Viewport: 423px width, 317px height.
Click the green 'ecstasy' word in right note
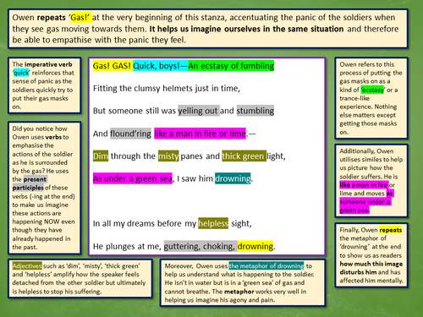tap(372, 90)
